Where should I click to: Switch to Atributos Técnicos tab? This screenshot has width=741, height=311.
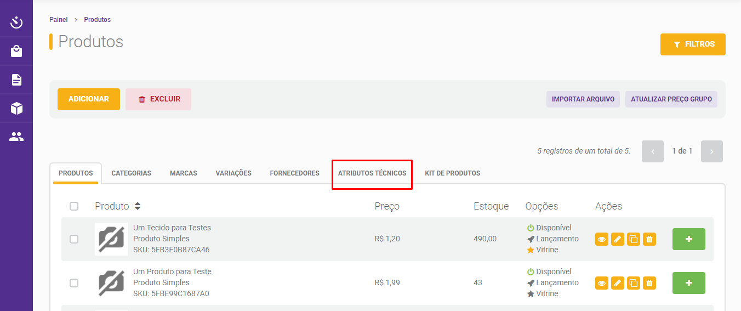click(x=372, y=173)
